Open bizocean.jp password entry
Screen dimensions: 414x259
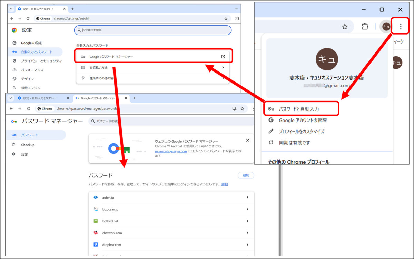171,209
